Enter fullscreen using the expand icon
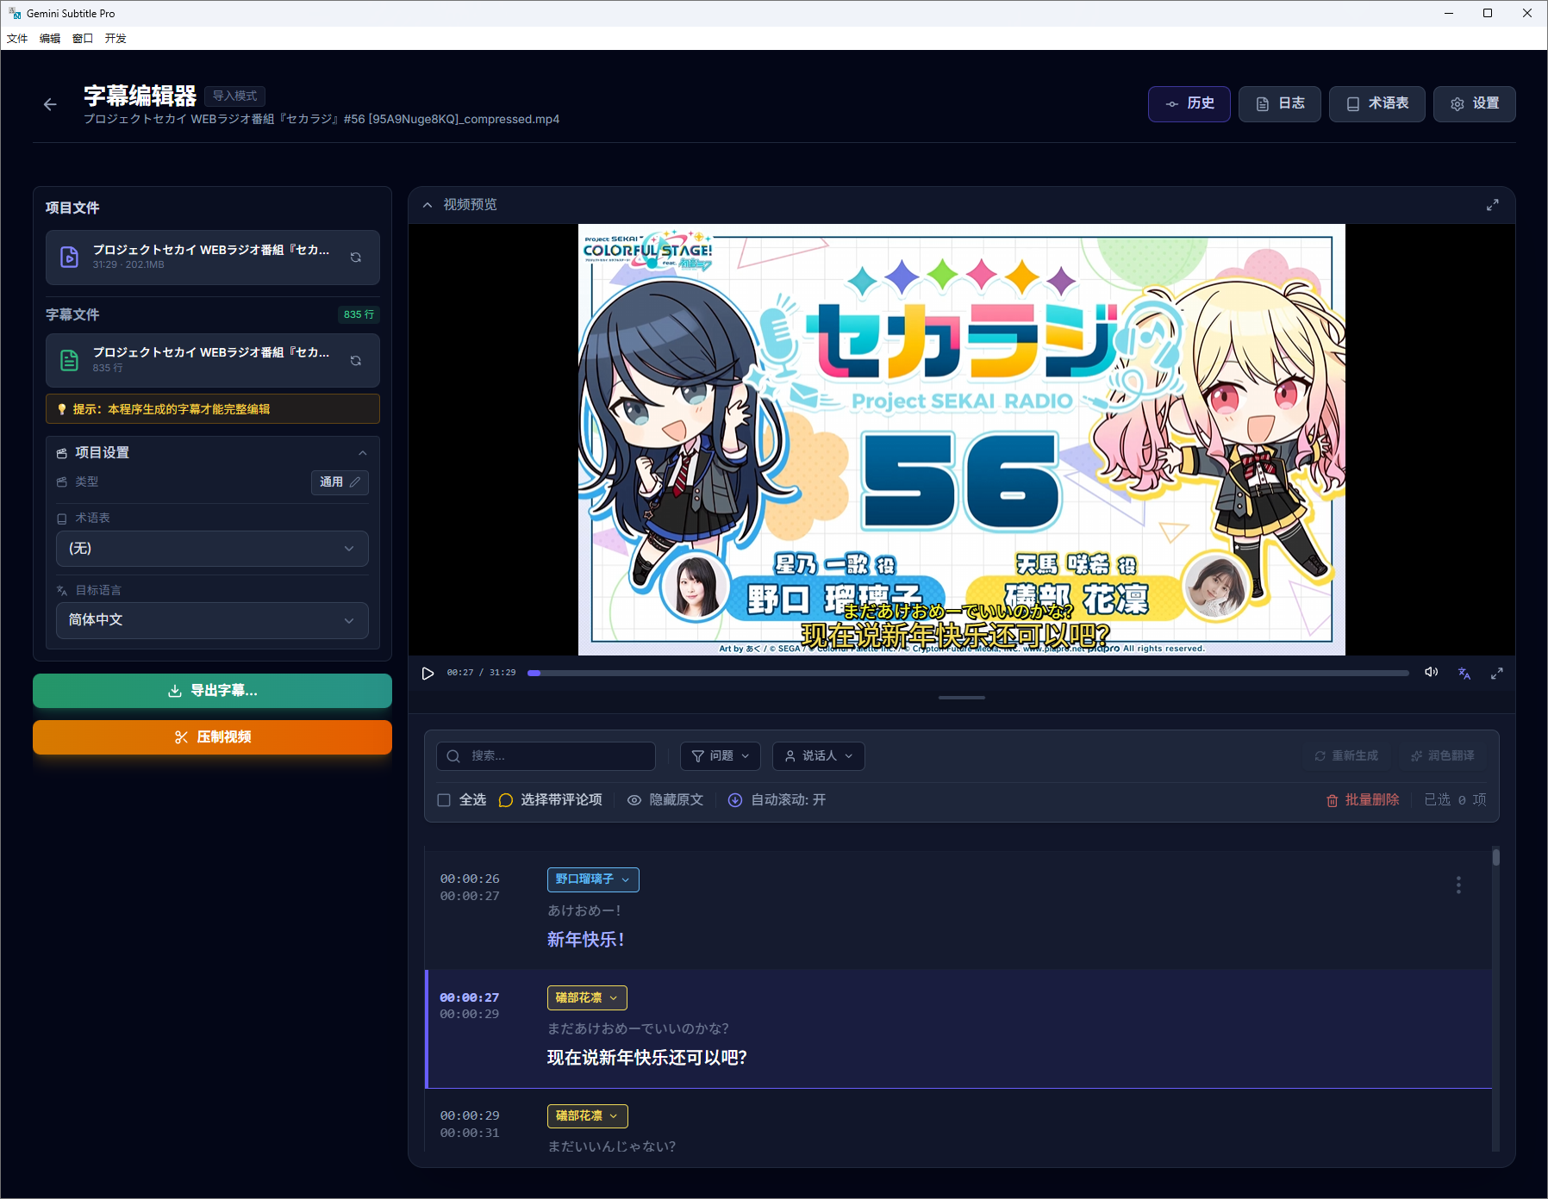 (1497, 673)
